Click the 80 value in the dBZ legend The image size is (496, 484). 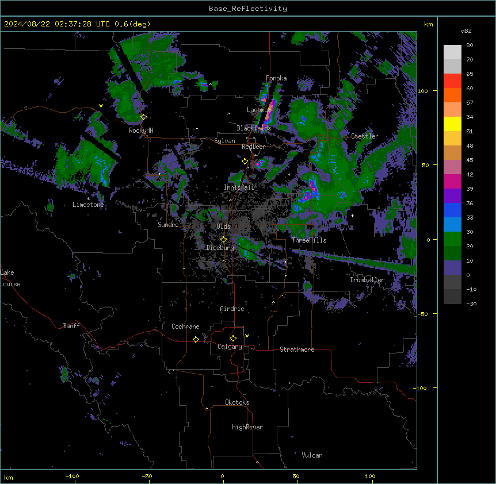coord(470,45)
